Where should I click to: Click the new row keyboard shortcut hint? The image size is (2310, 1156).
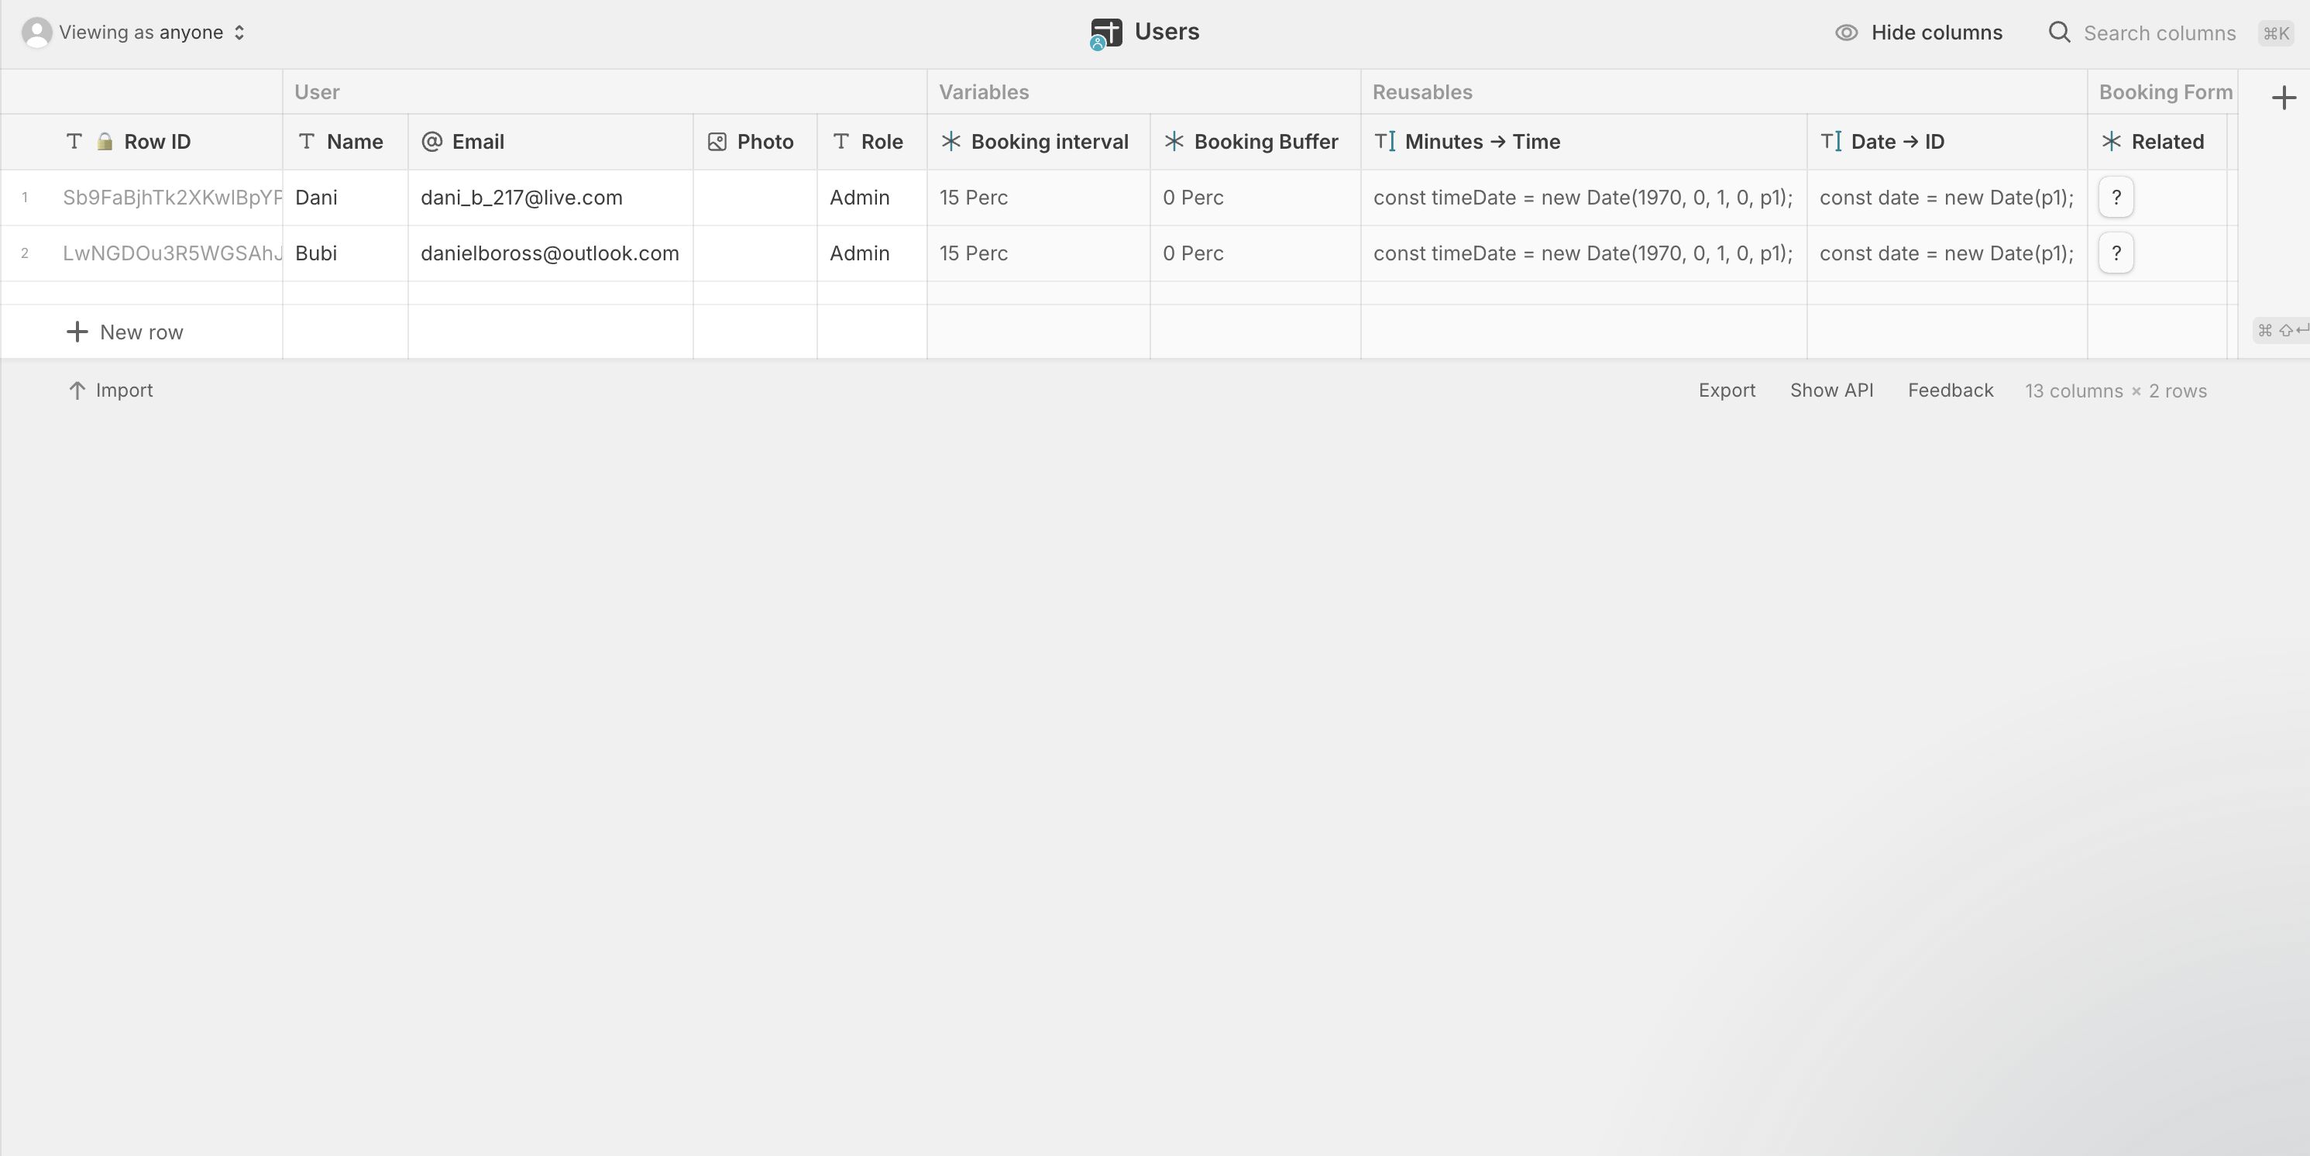tap(2282, 330)
